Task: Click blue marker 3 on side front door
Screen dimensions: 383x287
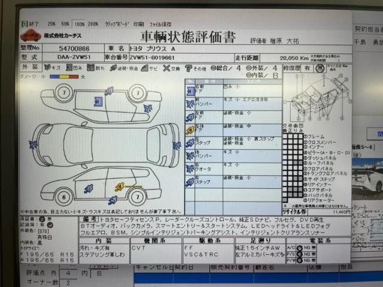Action: (89, 188)
